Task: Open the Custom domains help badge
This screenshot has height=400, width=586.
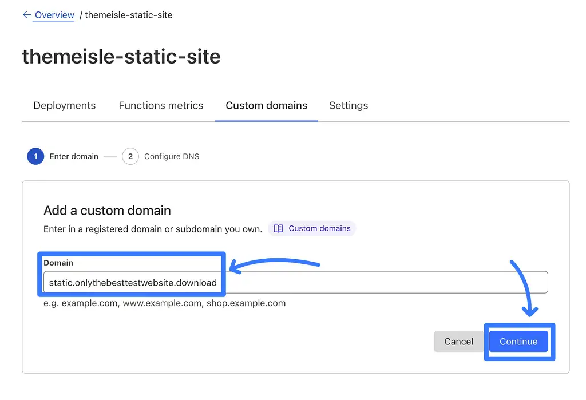Action: coord(312,228)
